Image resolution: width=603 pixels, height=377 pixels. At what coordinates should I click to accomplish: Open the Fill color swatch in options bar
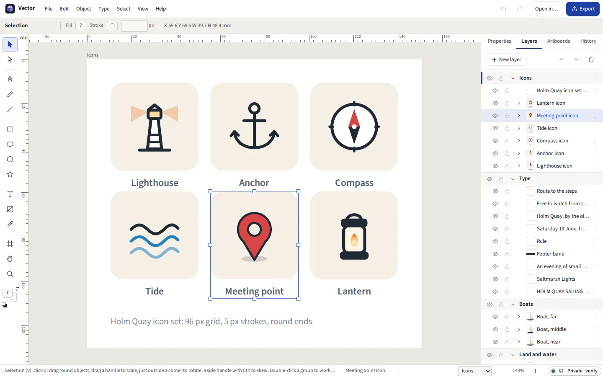(81, 26)
